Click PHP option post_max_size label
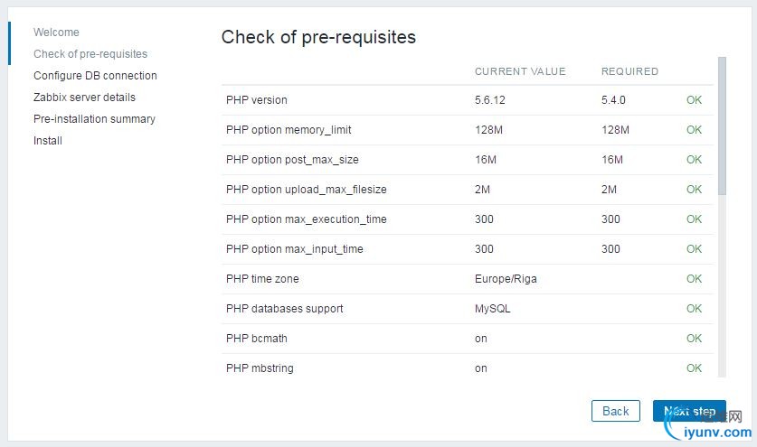This screenshot has height=447, width=757. click(292, 160)
